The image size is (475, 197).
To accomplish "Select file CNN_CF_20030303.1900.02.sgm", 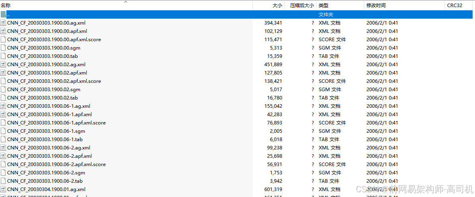I will (44, 90).
